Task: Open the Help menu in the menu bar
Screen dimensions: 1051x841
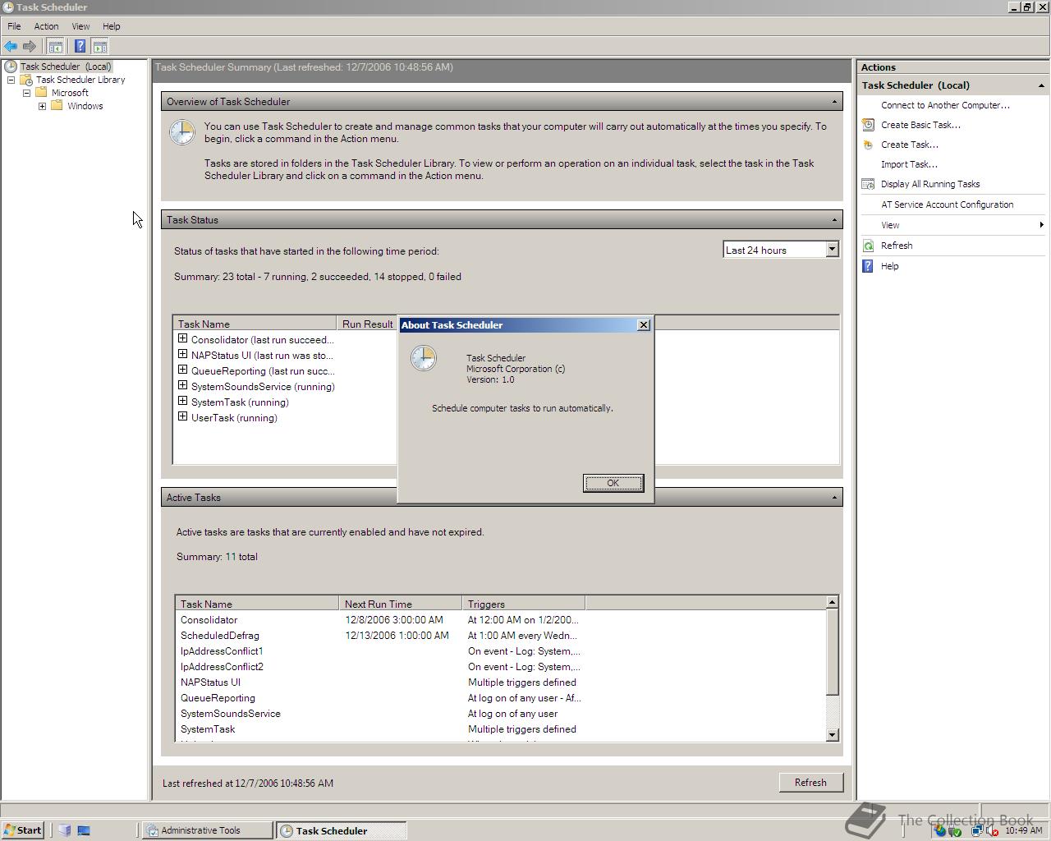Action: coord(111,26)
